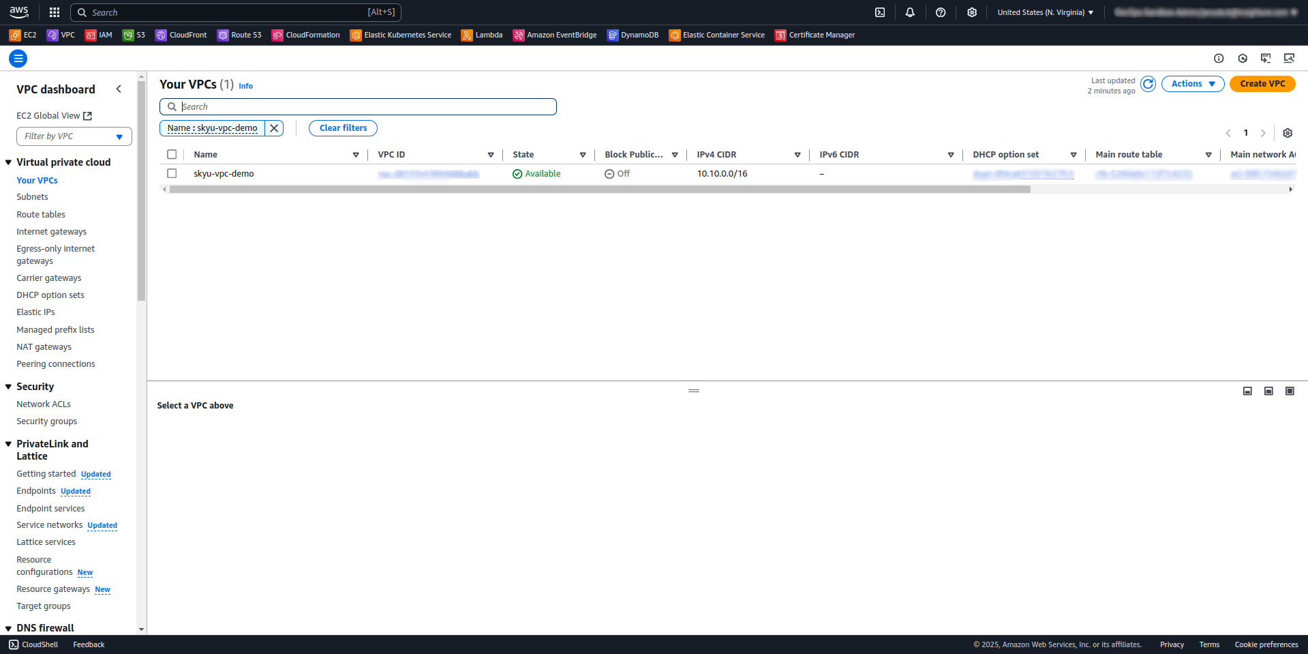
Task: Click the table horizontal scrollbar
Action: tap(600, 190)
